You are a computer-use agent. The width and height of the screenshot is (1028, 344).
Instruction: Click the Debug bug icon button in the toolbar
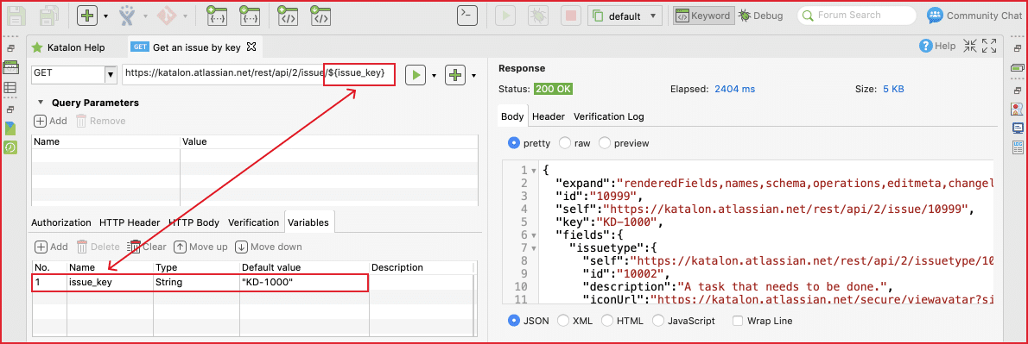(538, 16)
